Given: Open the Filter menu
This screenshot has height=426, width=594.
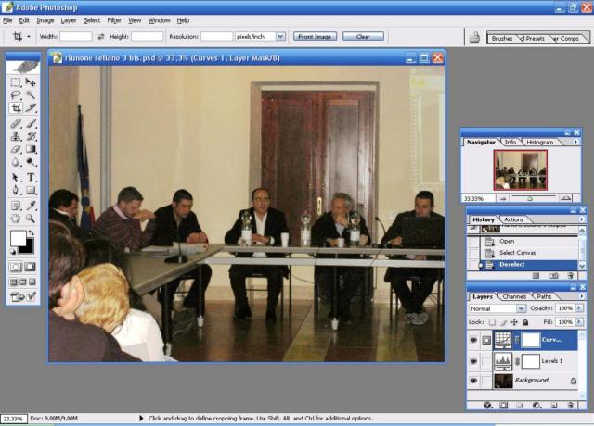Looking at the screenshot, I should click(x=114, y=19).
